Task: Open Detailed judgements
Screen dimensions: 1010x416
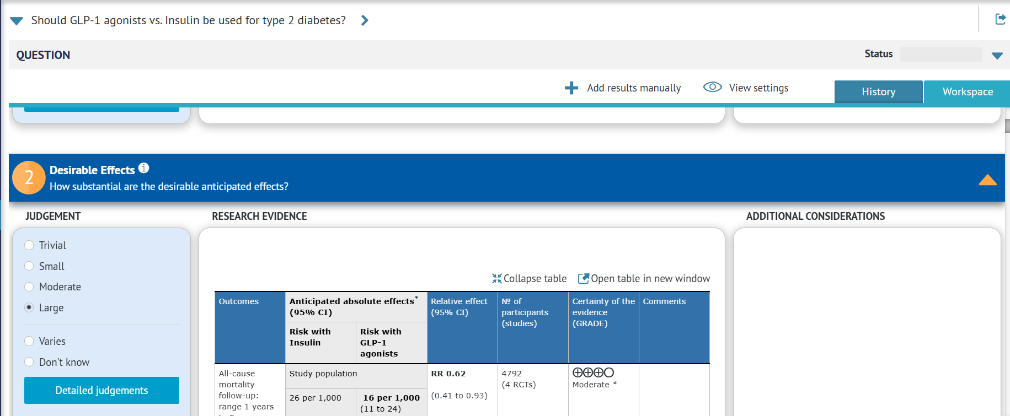Action: pos(101,390)
